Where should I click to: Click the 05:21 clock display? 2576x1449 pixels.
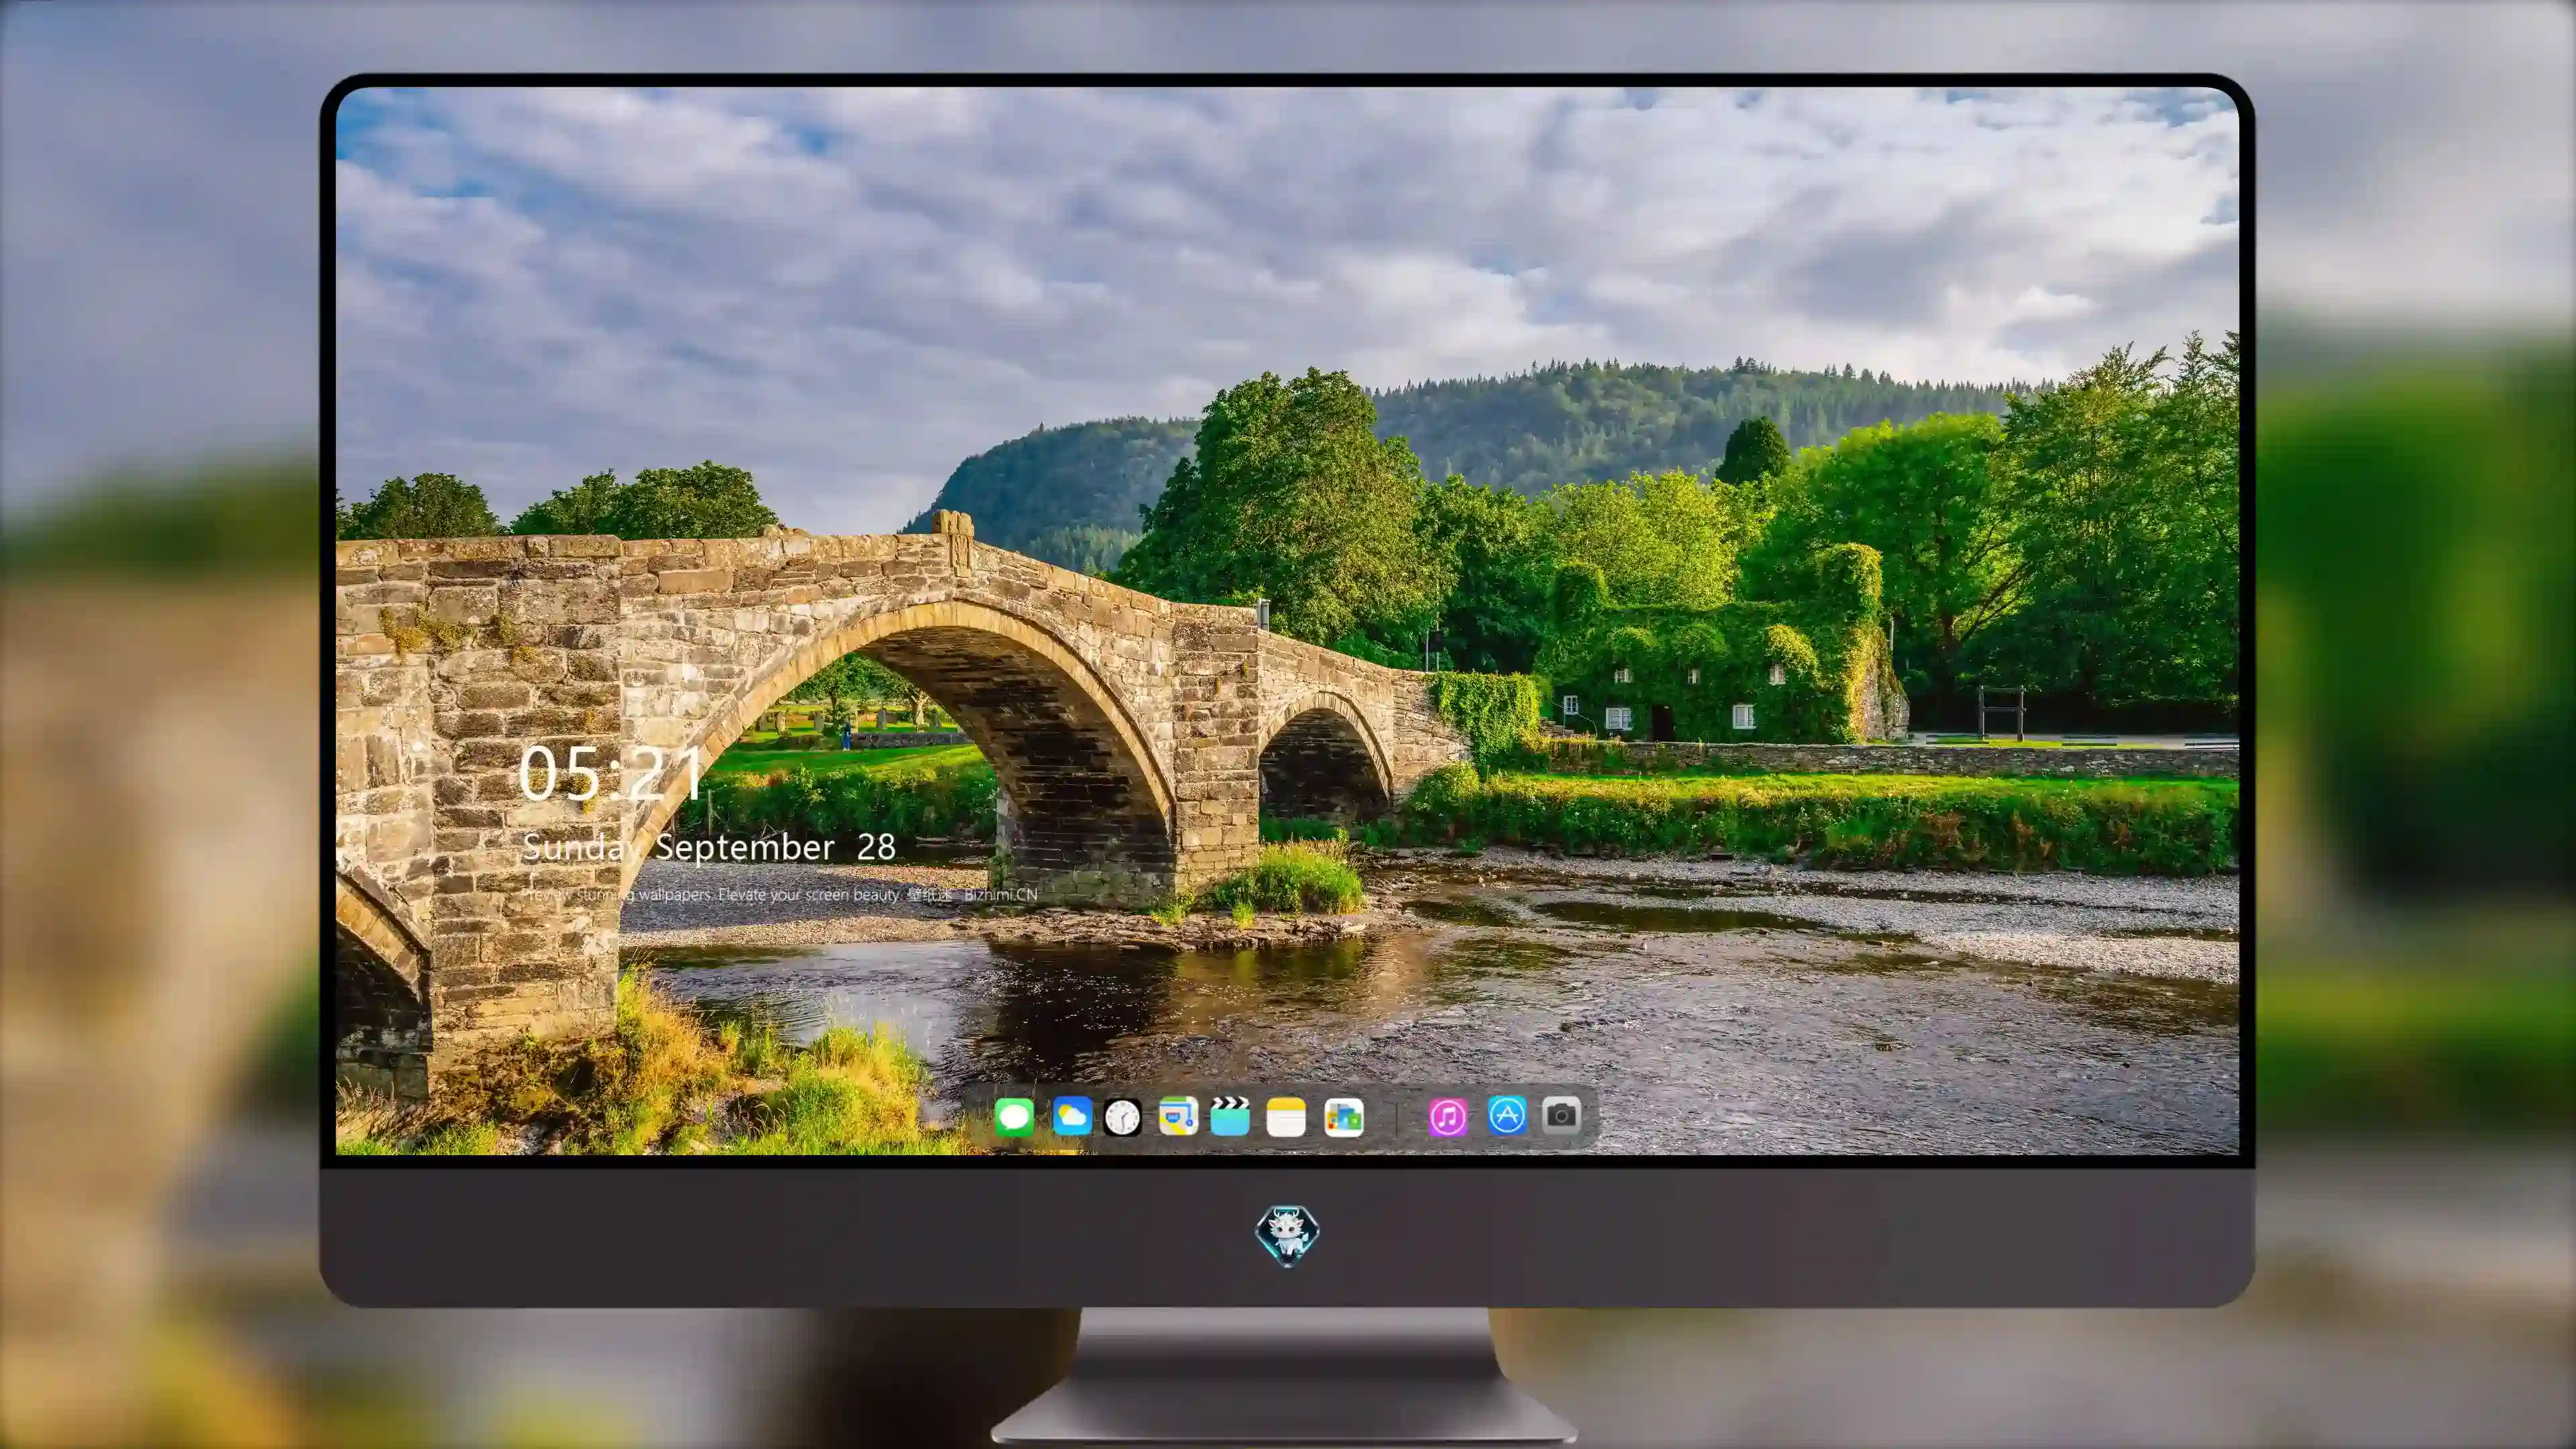pyautogui.click(x=610, y=773)
